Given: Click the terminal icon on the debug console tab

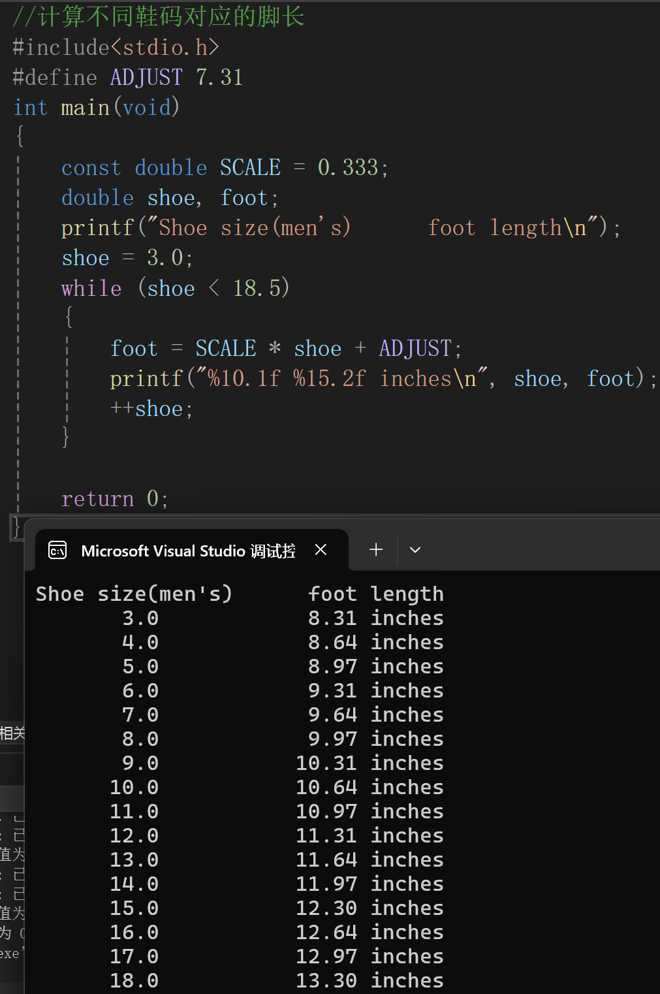Looking at the screenshot, I should click(57, 551).
